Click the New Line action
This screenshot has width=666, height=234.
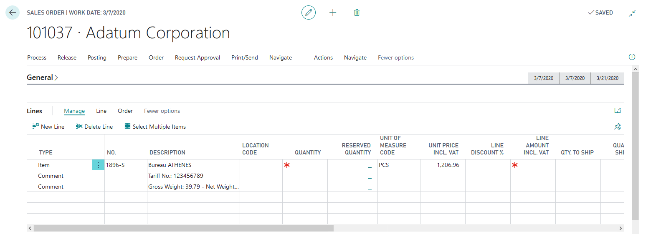(x=48, y=127)
